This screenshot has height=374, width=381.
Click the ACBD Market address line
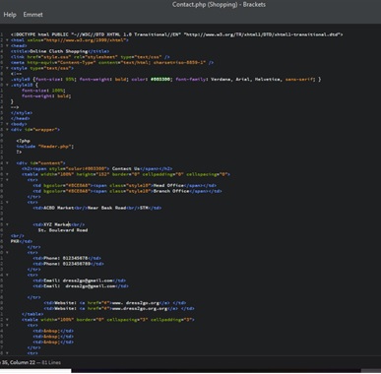(x=97, y=208)
